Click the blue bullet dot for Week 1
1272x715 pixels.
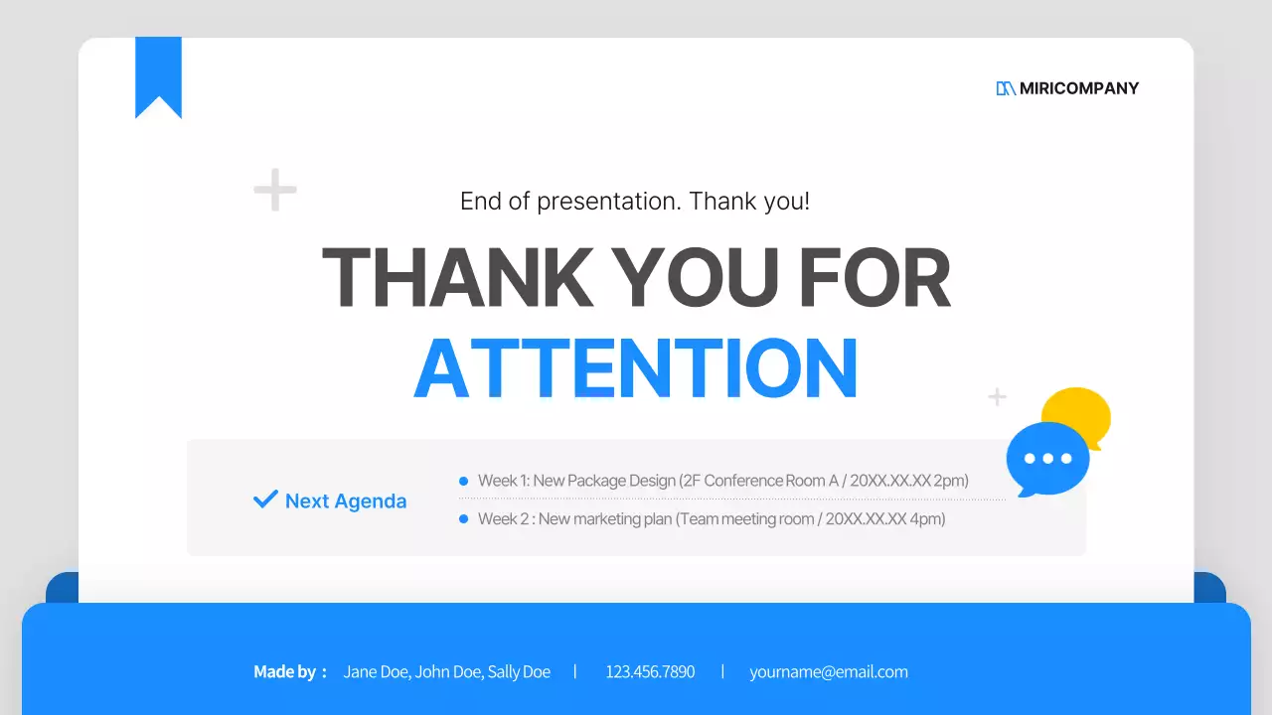463,482
